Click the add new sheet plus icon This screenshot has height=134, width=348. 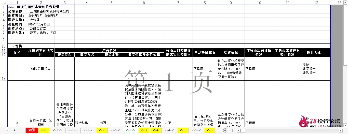(225, 130)
